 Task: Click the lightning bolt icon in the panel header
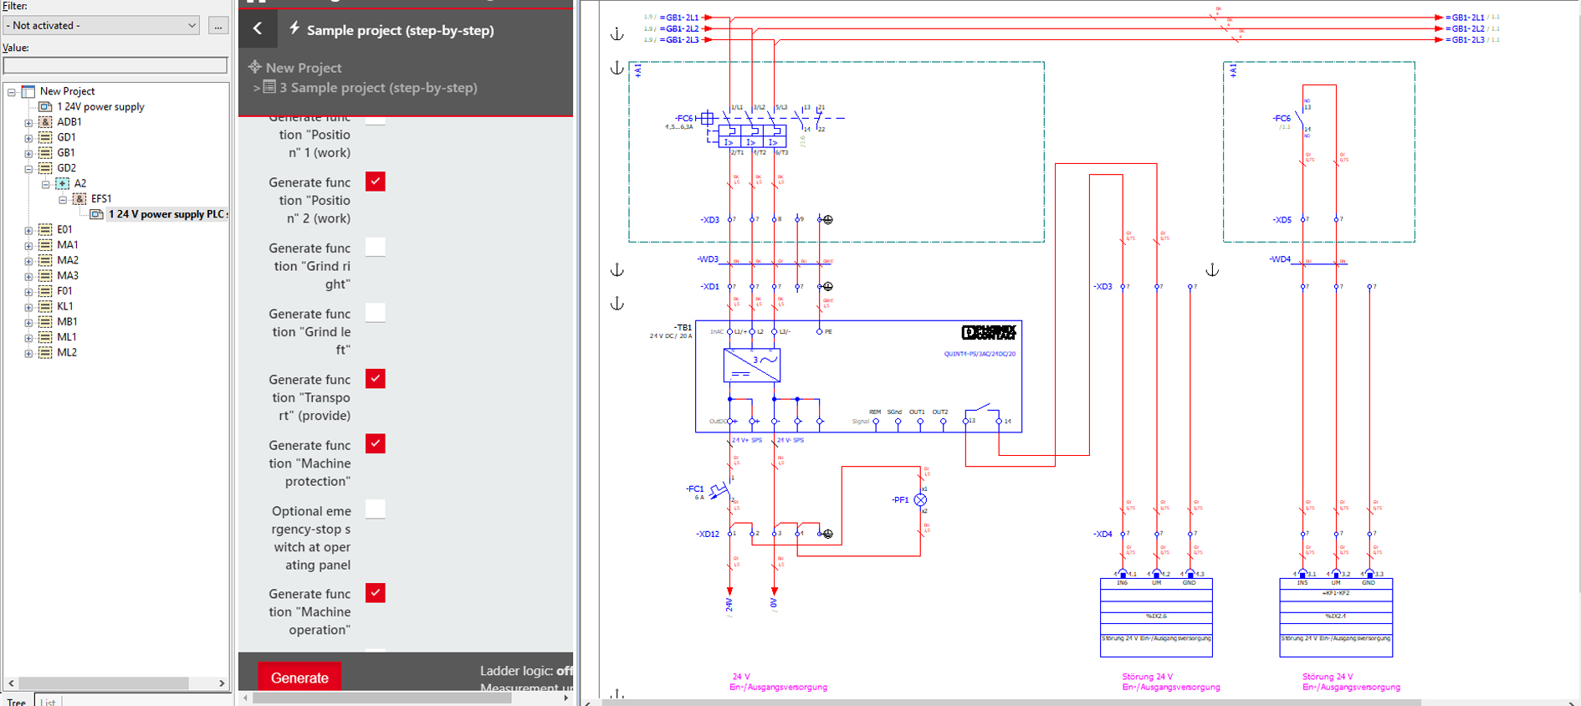click(294, 28)
